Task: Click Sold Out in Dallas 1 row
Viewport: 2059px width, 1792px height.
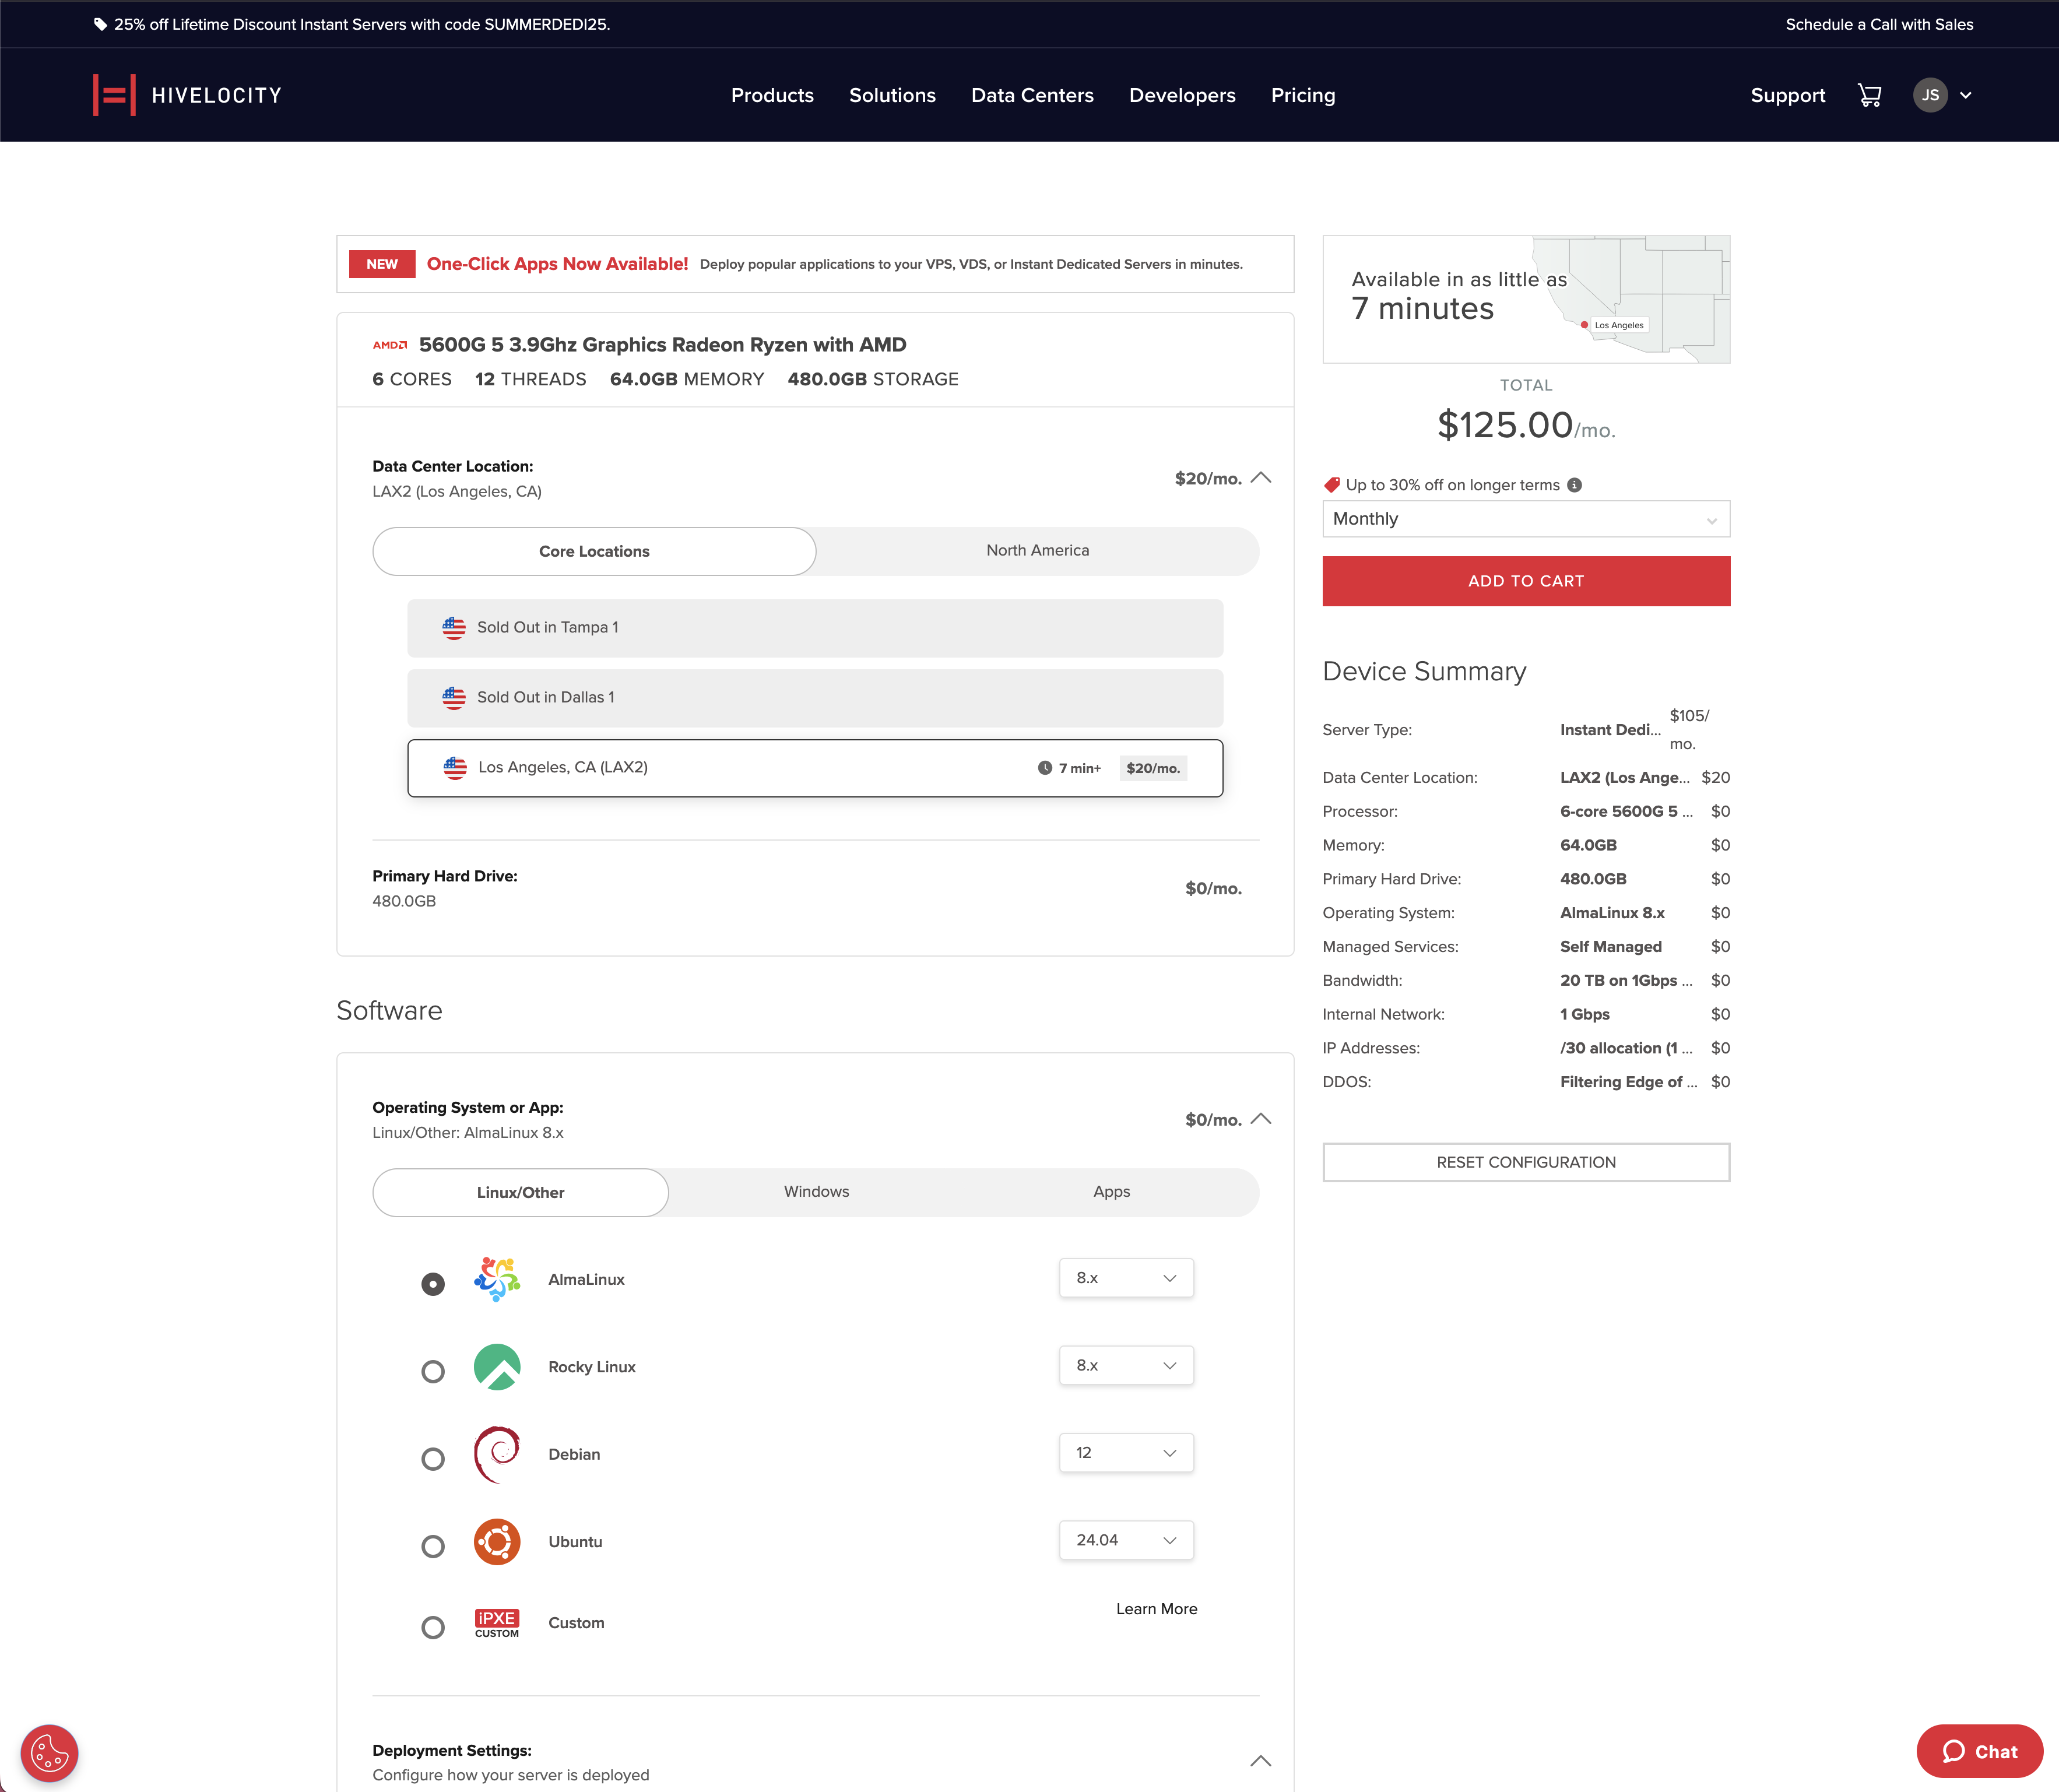Action: coord(815,698)
